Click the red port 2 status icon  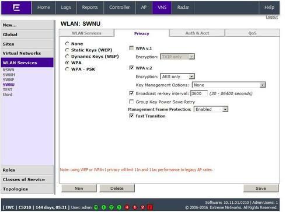[142, 207]
